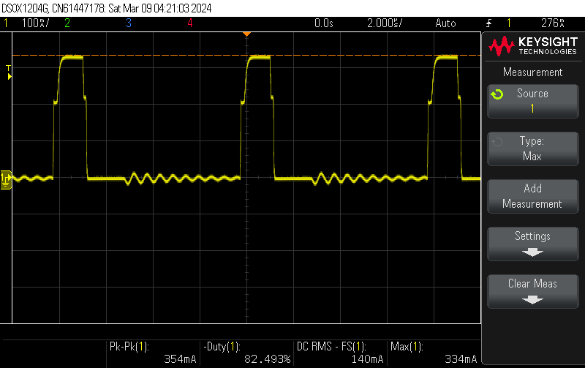
Task: Select the 0.0s horizontal delay readout
Action: (x=323, y=23)
